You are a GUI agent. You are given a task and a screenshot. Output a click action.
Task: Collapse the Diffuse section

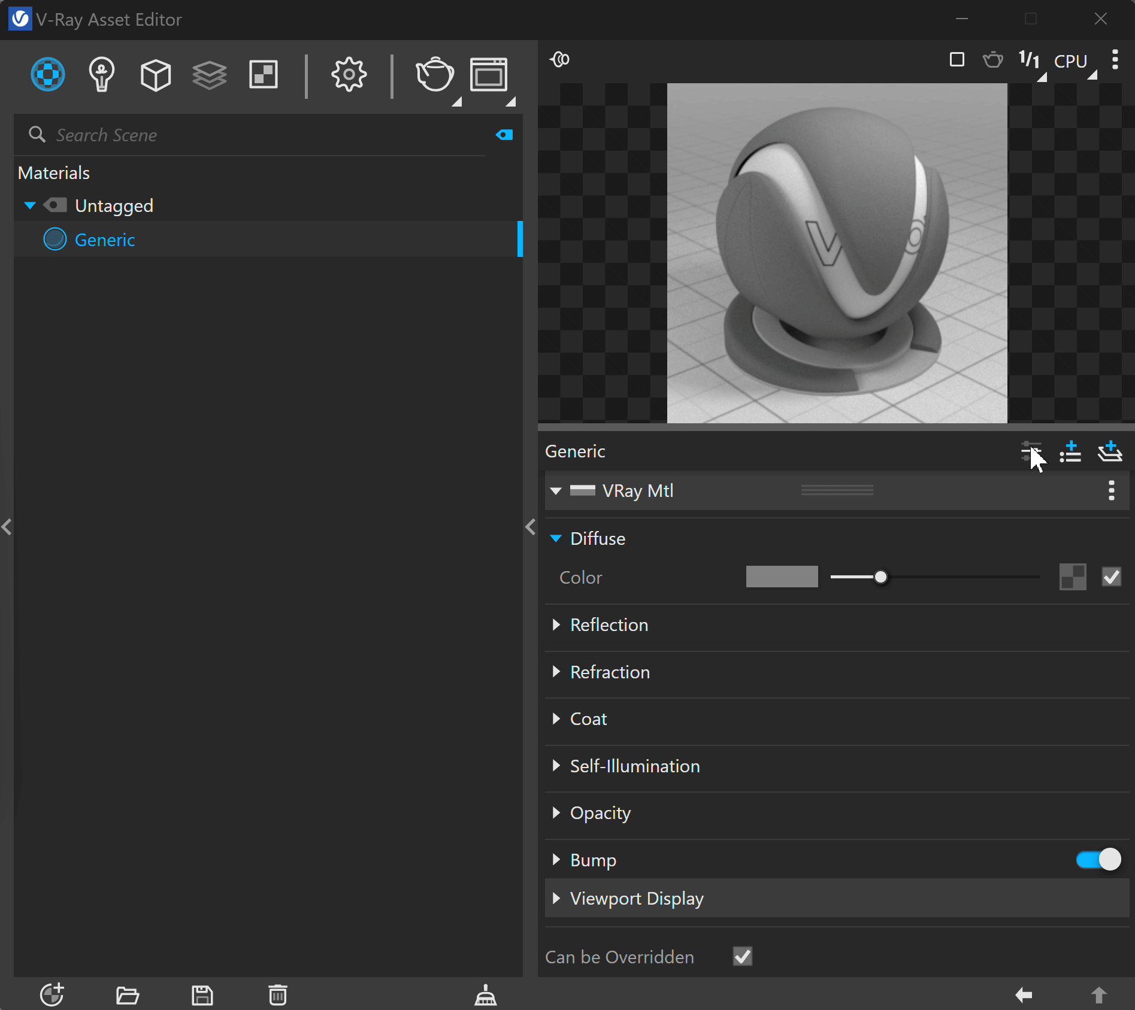[x=556, y=539]
